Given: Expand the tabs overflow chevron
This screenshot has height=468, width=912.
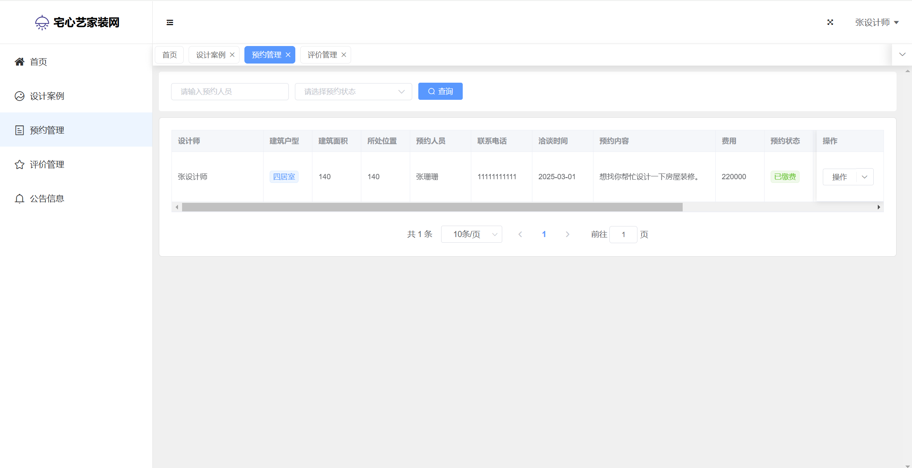Looking at the screenshot, I should point(902,55).
